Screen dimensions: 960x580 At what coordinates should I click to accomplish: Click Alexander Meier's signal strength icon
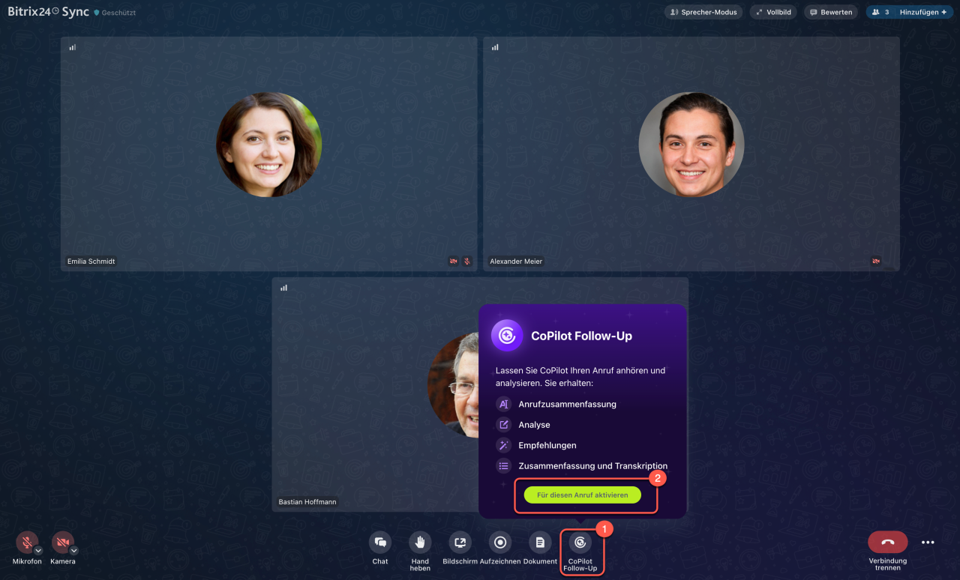pyautogui.click(x=495, y=47)
